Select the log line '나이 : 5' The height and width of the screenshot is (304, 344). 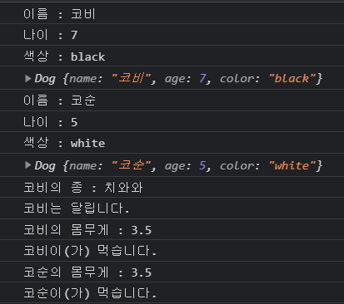click(x=51, y=122)
